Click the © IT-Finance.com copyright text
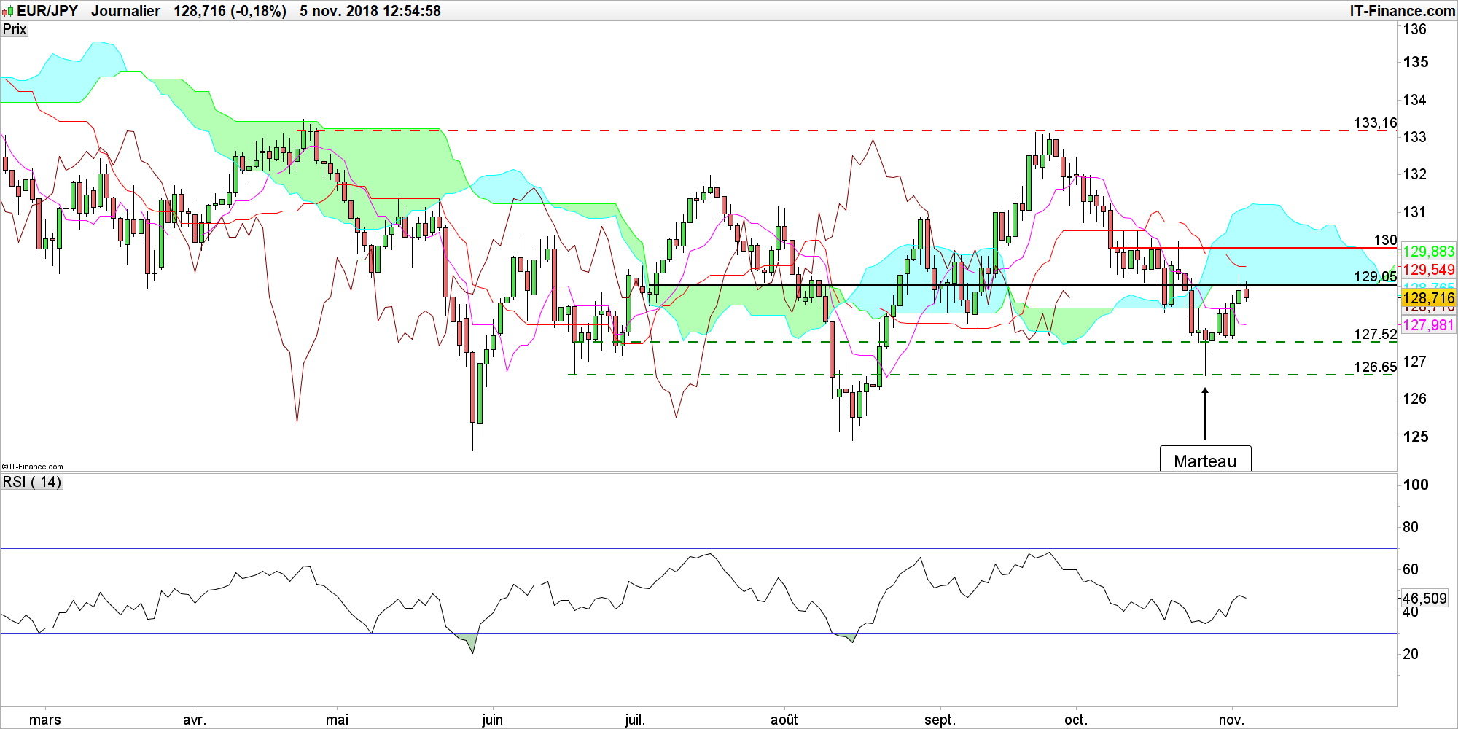1458x729 pixels. tap(33, 467)
